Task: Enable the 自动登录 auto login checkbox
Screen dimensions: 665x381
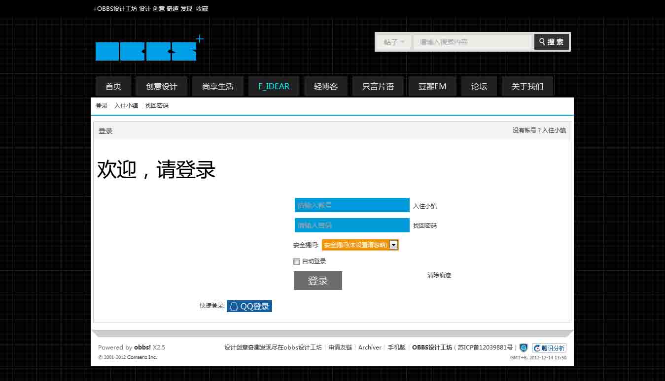Action: point(297,261)
